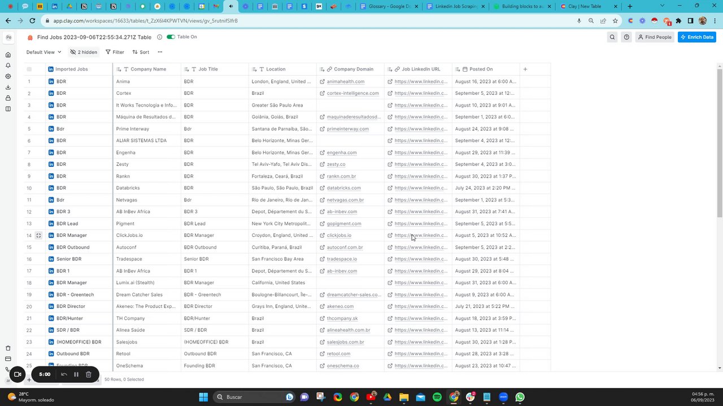
Task: Open WhatsApp from the taskbar
Action: [520, 397]
